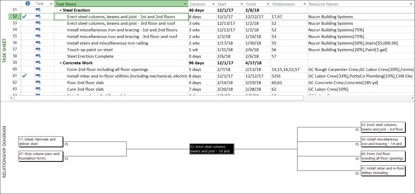Image resolution: width=415 pixels, height=194 pixels.
Task: Select successor box 54: Install miscellaneous iron
Action: click(383, 142)
